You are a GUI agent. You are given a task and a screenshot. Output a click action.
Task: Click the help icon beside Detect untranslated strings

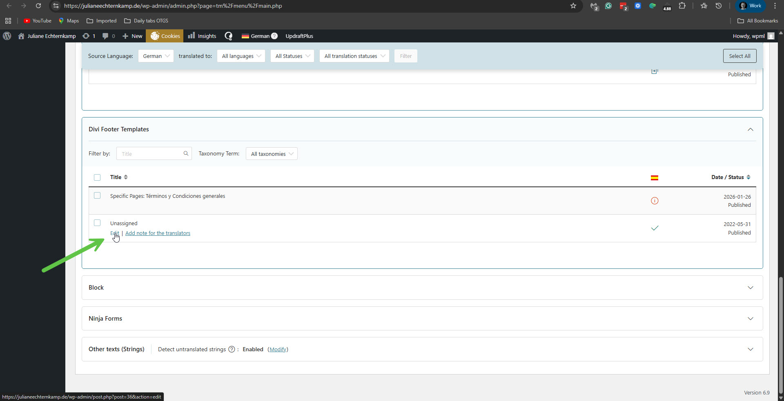coord(232,349)
